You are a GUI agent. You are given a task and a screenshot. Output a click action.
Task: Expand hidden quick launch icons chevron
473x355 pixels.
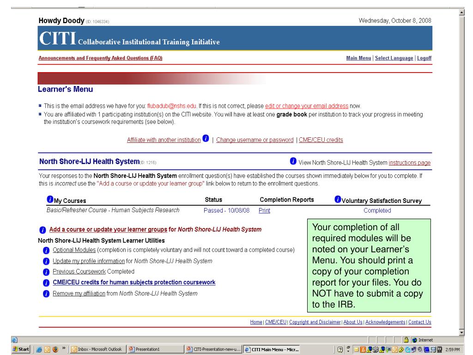[64, 348]
